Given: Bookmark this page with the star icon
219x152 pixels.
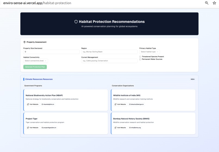Looking at the screenshot, I should point(214,3).
